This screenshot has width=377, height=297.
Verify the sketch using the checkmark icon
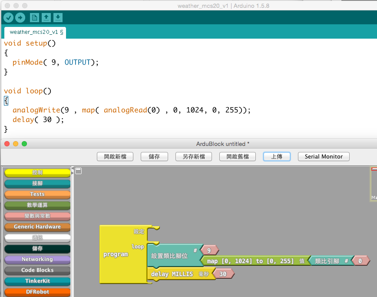pos(8,17)
